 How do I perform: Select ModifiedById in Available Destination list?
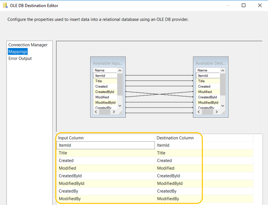coord(208,102)
